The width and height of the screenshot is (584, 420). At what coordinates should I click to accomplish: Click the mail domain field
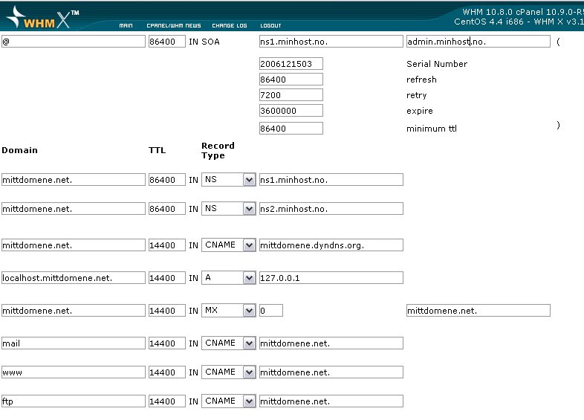click(x=74, y=343)
